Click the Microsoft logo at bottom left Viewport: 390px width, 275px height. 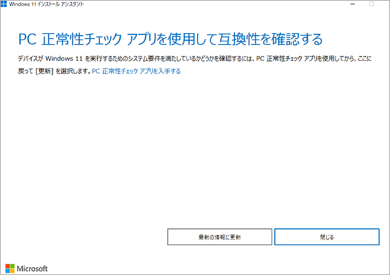pos(26,268)
